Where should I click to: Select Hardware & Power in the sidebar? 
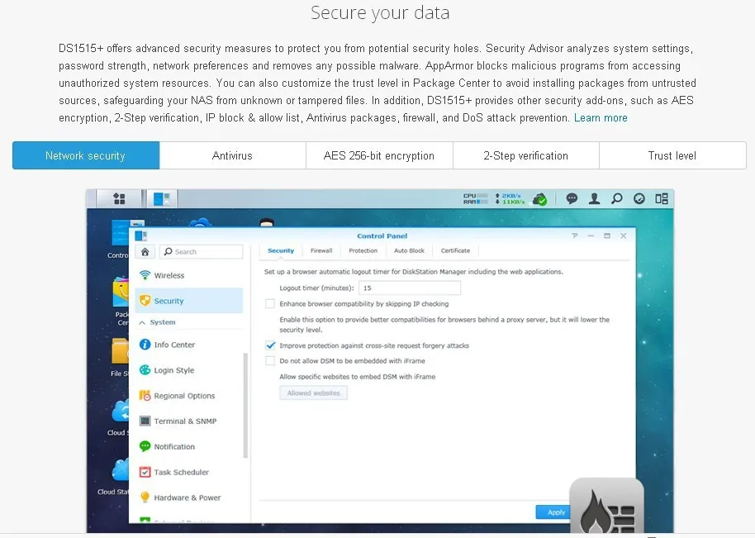pyautogui.click(x=189, y=498)
